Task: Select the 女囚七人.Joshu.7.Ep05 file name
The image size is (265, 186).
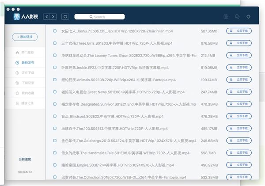Action: tap(117, 31)
